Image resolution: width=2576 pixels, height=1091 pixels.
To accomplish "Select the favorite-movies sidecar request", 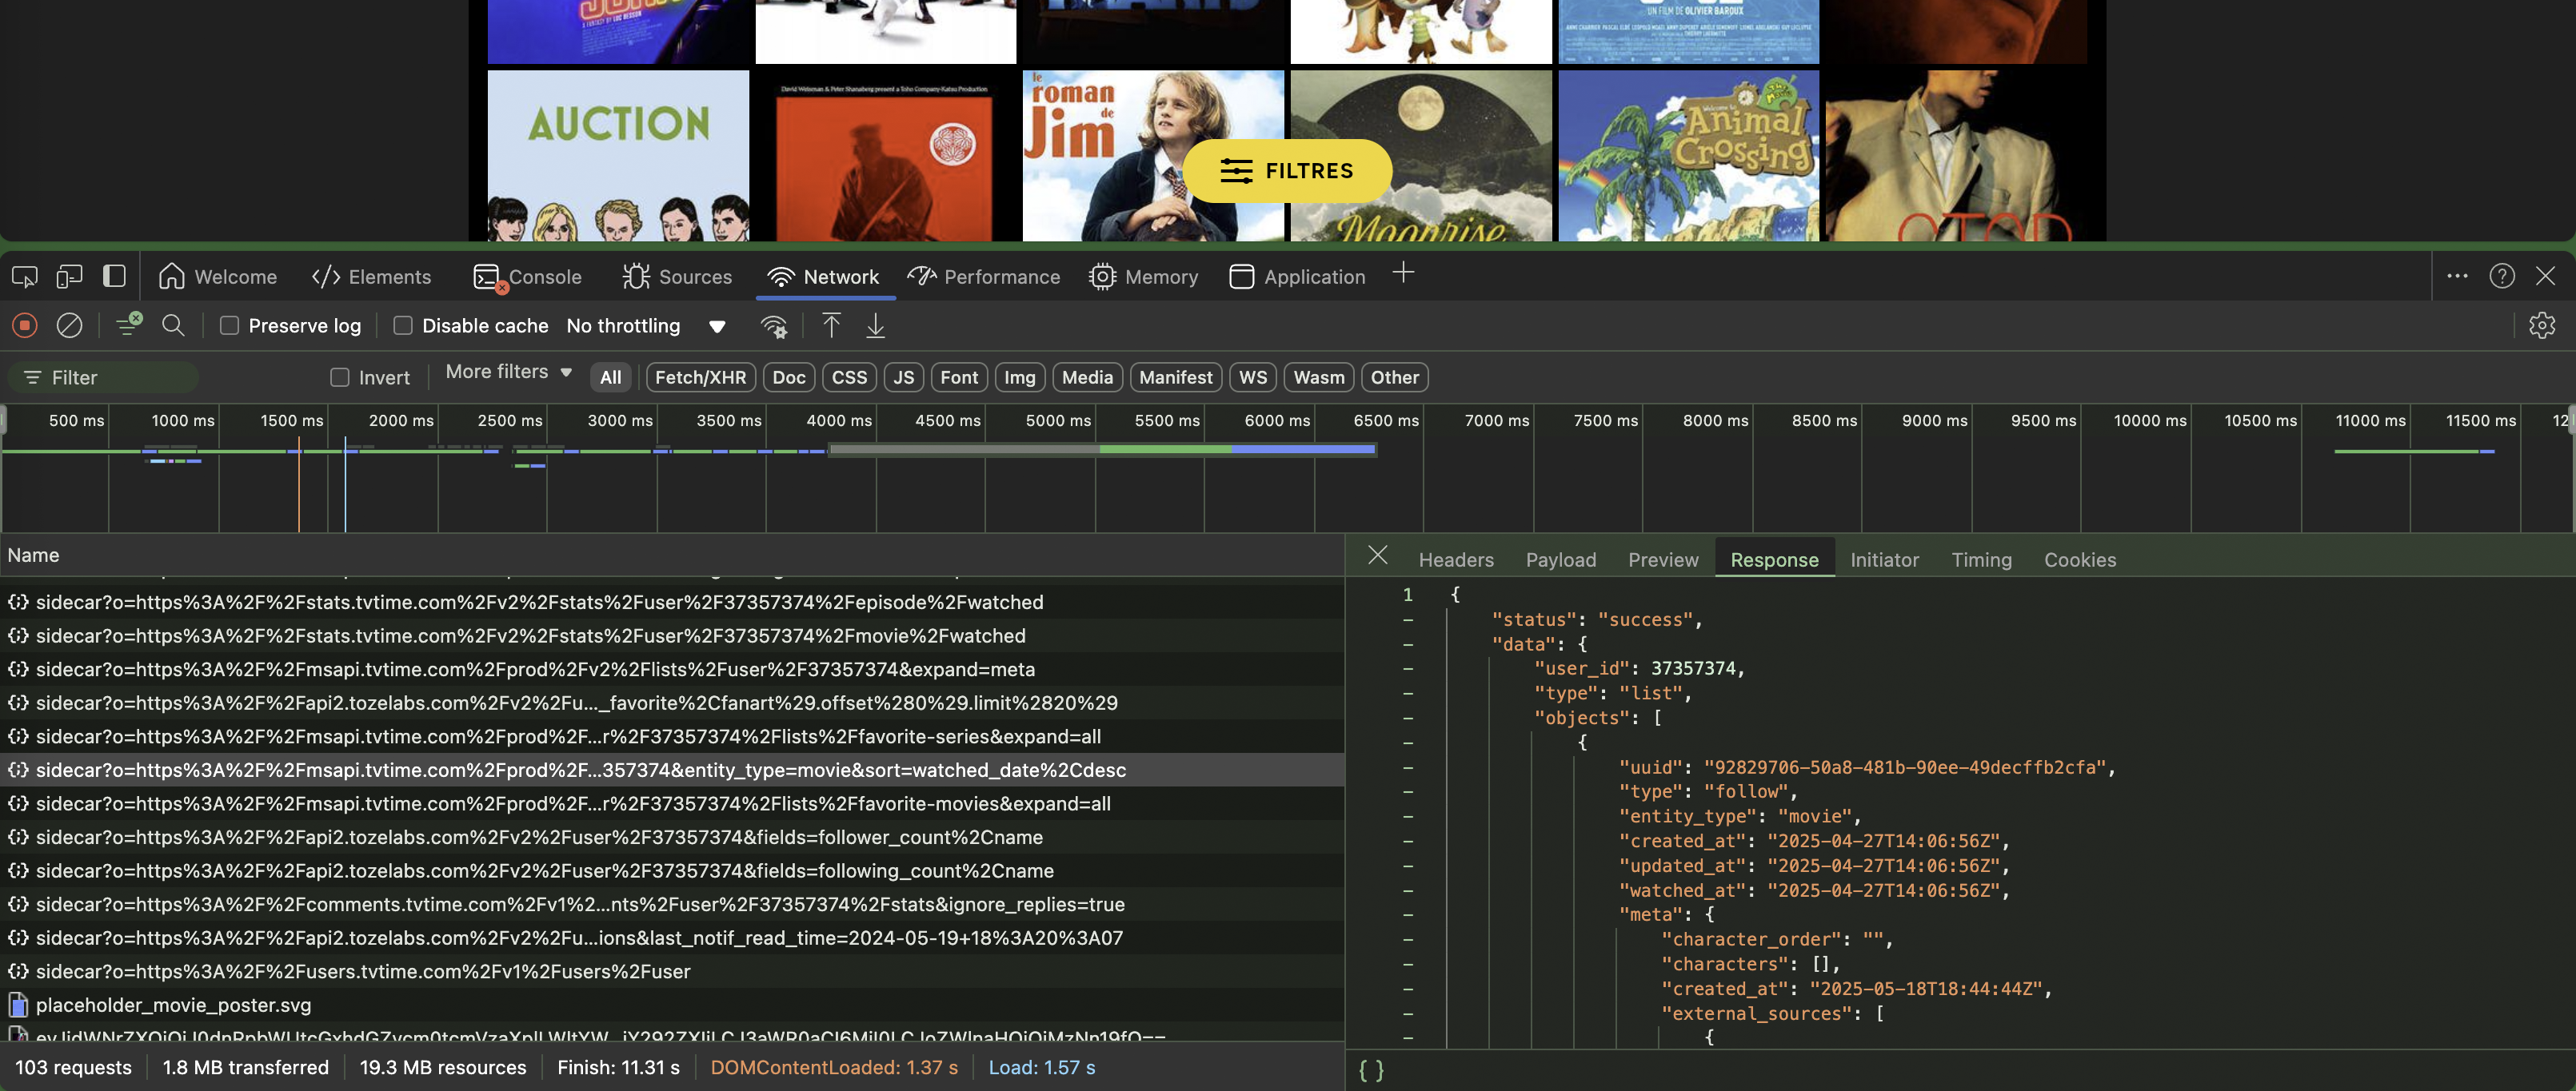I will (672, 804).
